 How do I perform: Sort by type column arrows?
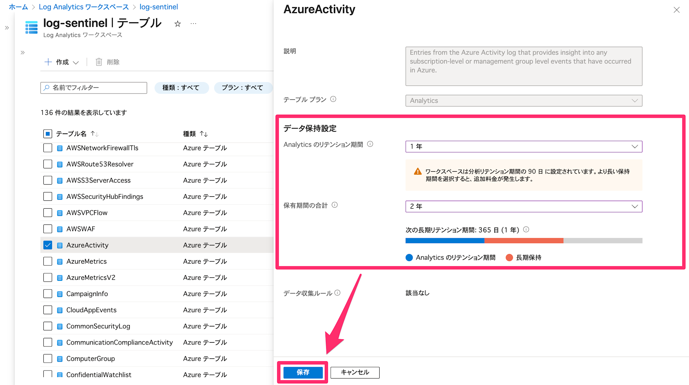tap(204, 134)
